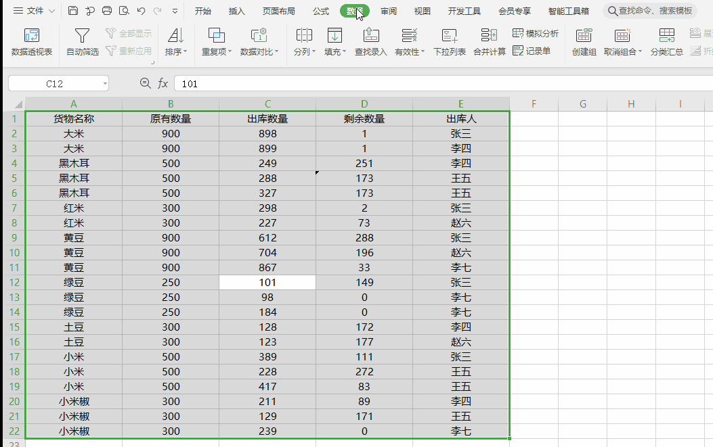Open 分类汇总 subtotal tool
Viewport: 713px width, 447px height.
[667, 41]
